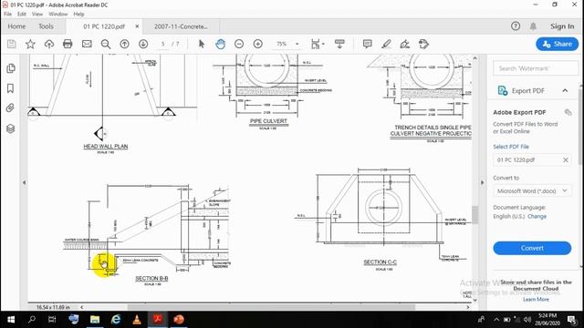Select the arrow Selection tool
Image resolution: width=584 pixels, height=328 pixels.
(x=202, y=44)
